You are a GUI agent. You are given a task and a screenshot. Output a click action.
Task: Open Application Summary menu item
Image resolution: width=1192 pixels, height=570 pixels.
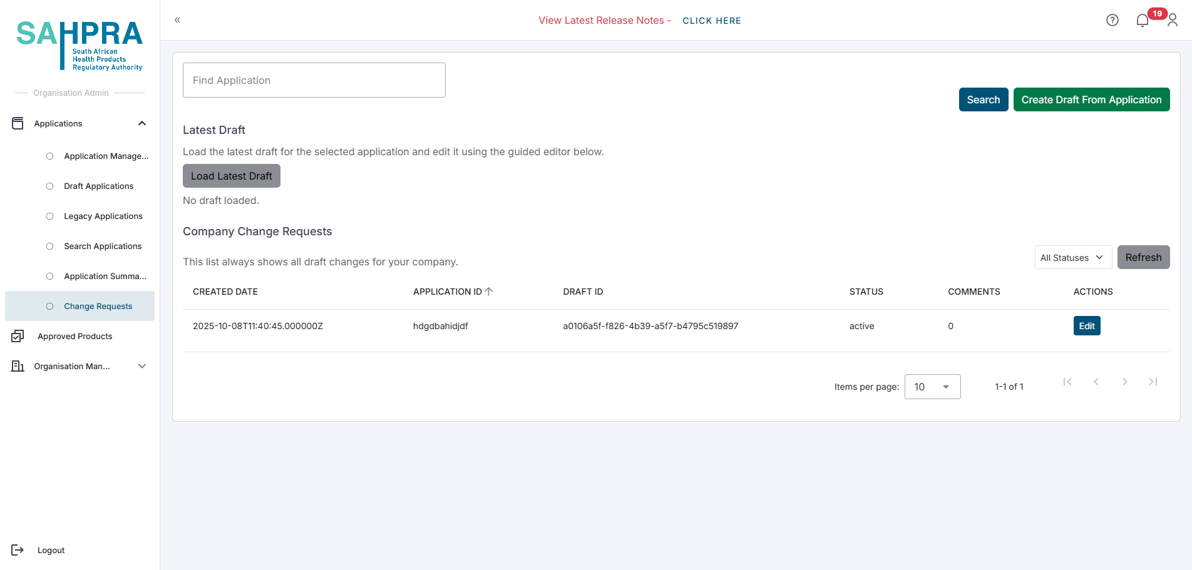click(105, 276)
